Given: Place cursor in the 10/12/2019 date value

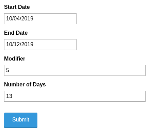Looking at the screenshot, I should (x=20, y=44).
